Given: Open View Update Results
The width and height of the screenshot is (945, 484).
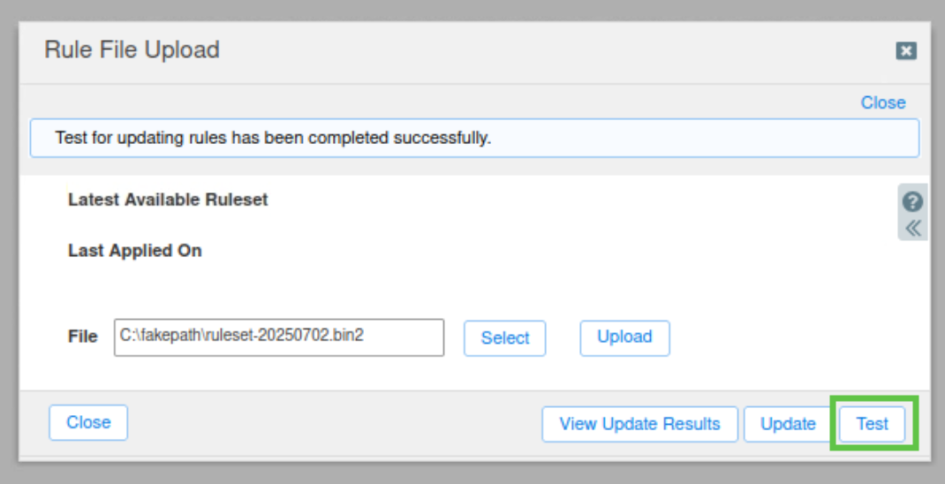Looking at the screenshot, I should pyautogui.click(x=639, y=424).
